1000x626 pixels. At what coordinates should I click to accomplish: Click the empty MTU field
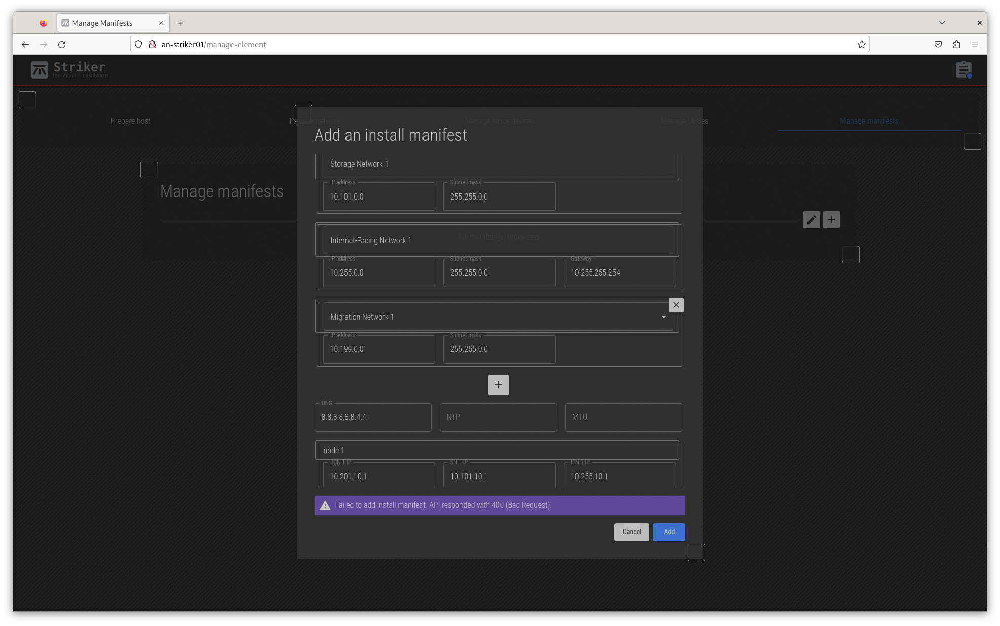[624, 417]
